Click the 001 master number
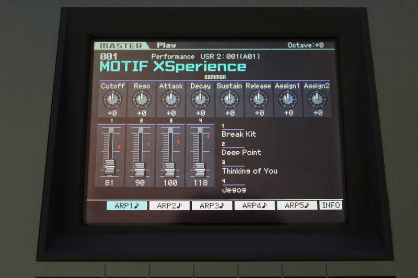 109,57
